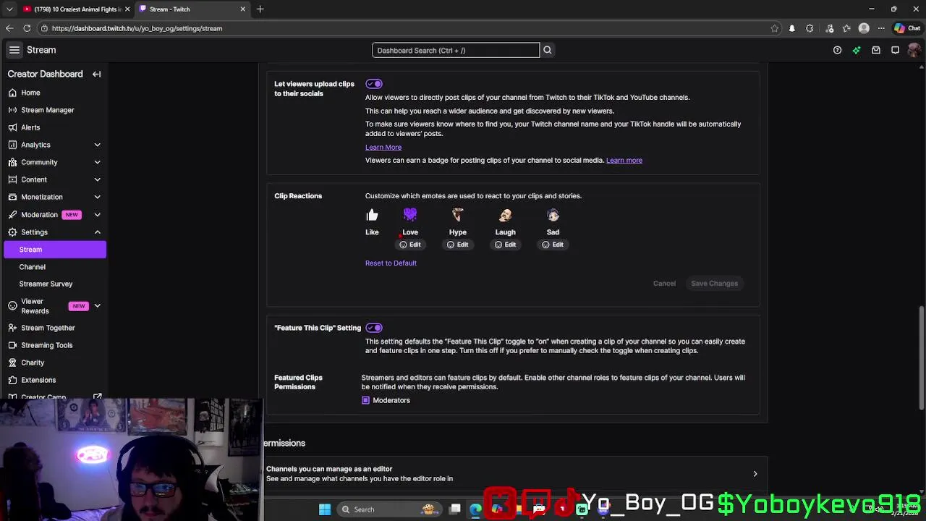
Task: Bookmark page with the star icon
Action: pyautogui.click(x=775, y=28)
